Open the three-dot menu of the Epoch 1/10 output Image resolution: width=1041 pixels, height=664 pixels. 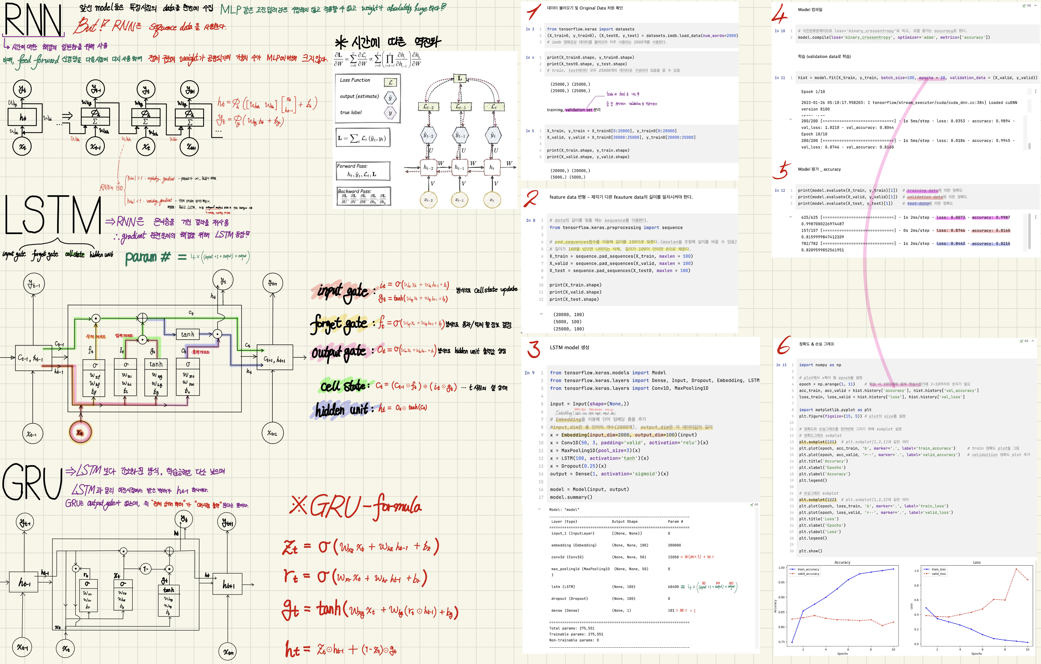[1035, 91]
